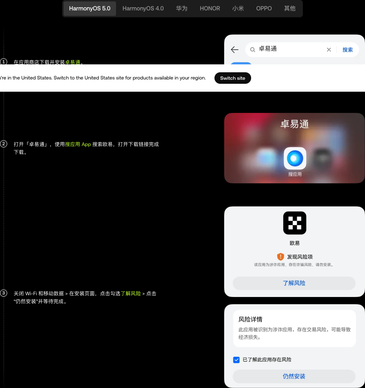Click the 该应用为涉诈应用 warning description
The height and width of the screenshot is (388, 365).
pos(294,265)
